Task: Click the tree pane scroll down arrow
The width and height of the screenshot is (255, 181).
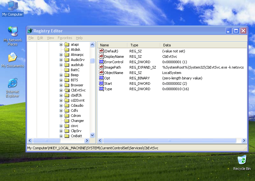Action: [x=92, y=135]
